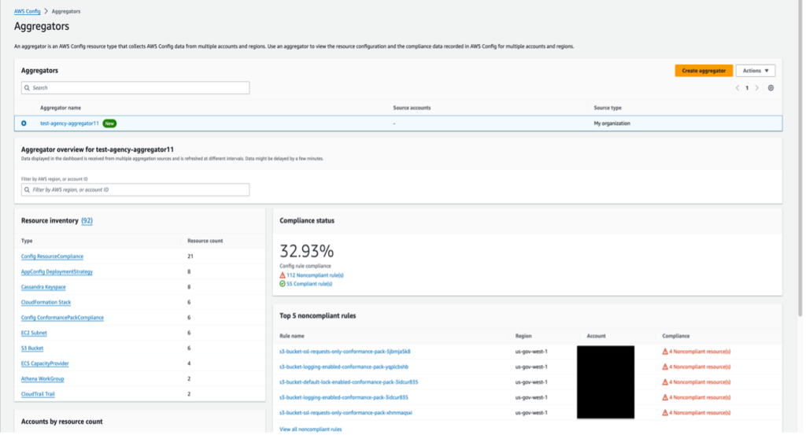Open the AWS Config breadcrumb link
This screenshot has width=806, height=435.
pyautogui.click(x=28, y=11)
